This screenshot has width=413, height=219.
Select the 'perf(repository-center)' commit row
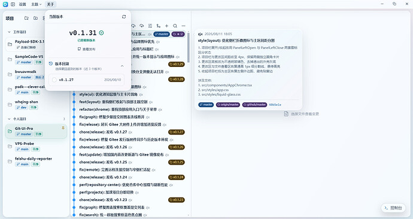click(x=129, y=185)
